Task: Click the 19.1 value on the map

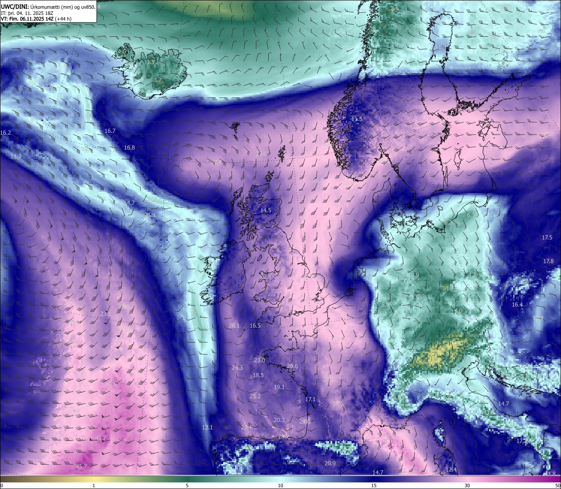Action: coord(279,387)
